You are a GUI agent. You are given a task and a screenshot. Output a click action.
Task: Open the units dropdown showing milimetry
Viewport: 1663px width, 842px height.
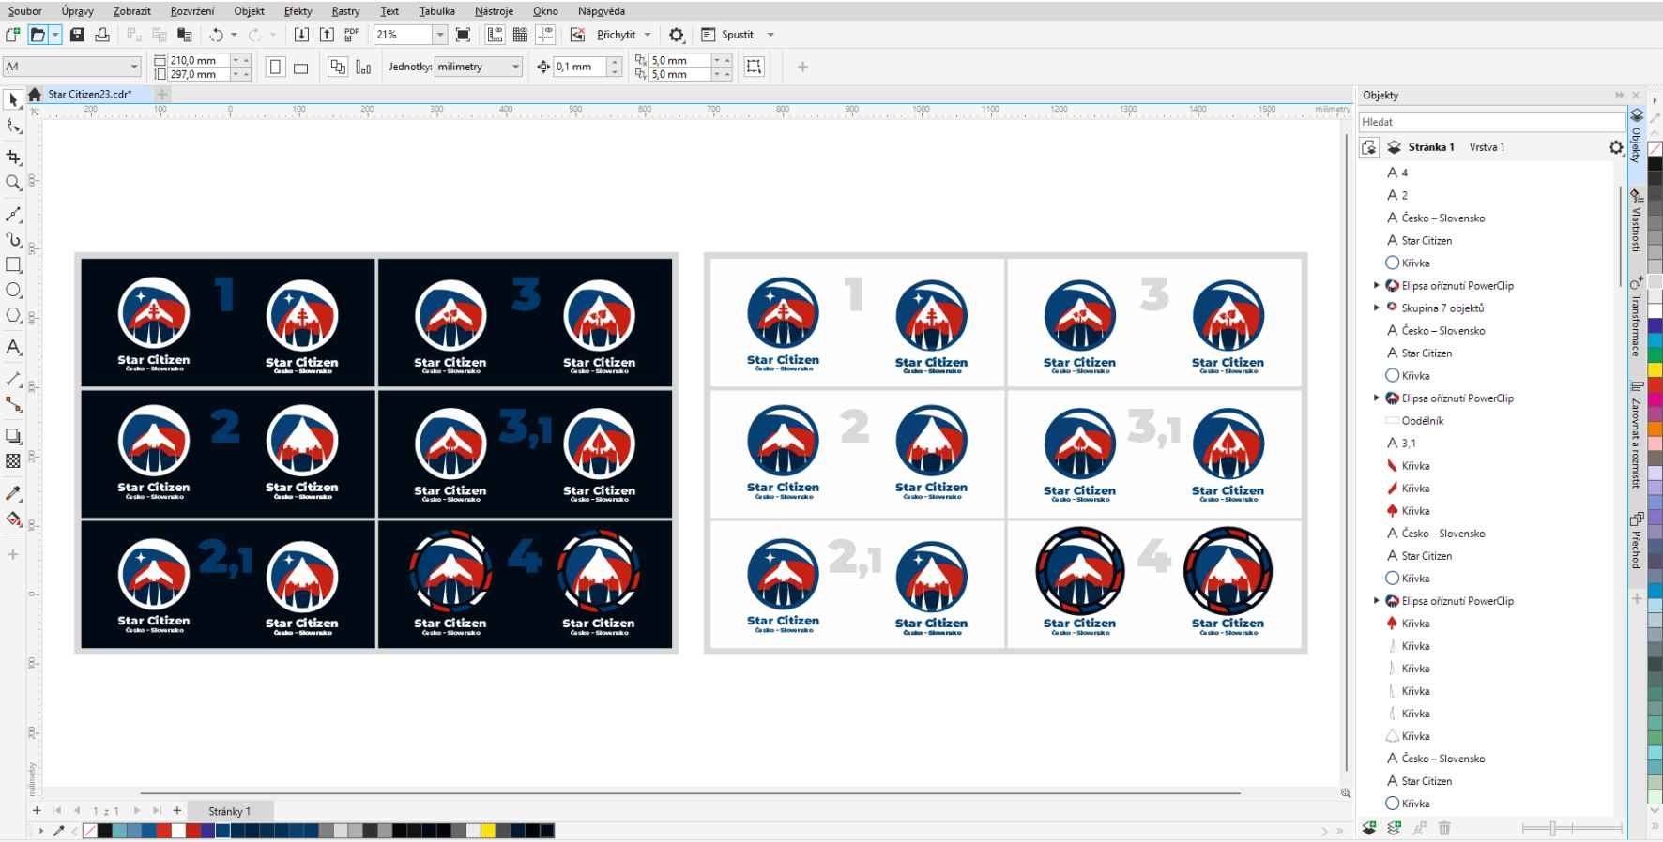pyautogui.click(x=515, y=67)
